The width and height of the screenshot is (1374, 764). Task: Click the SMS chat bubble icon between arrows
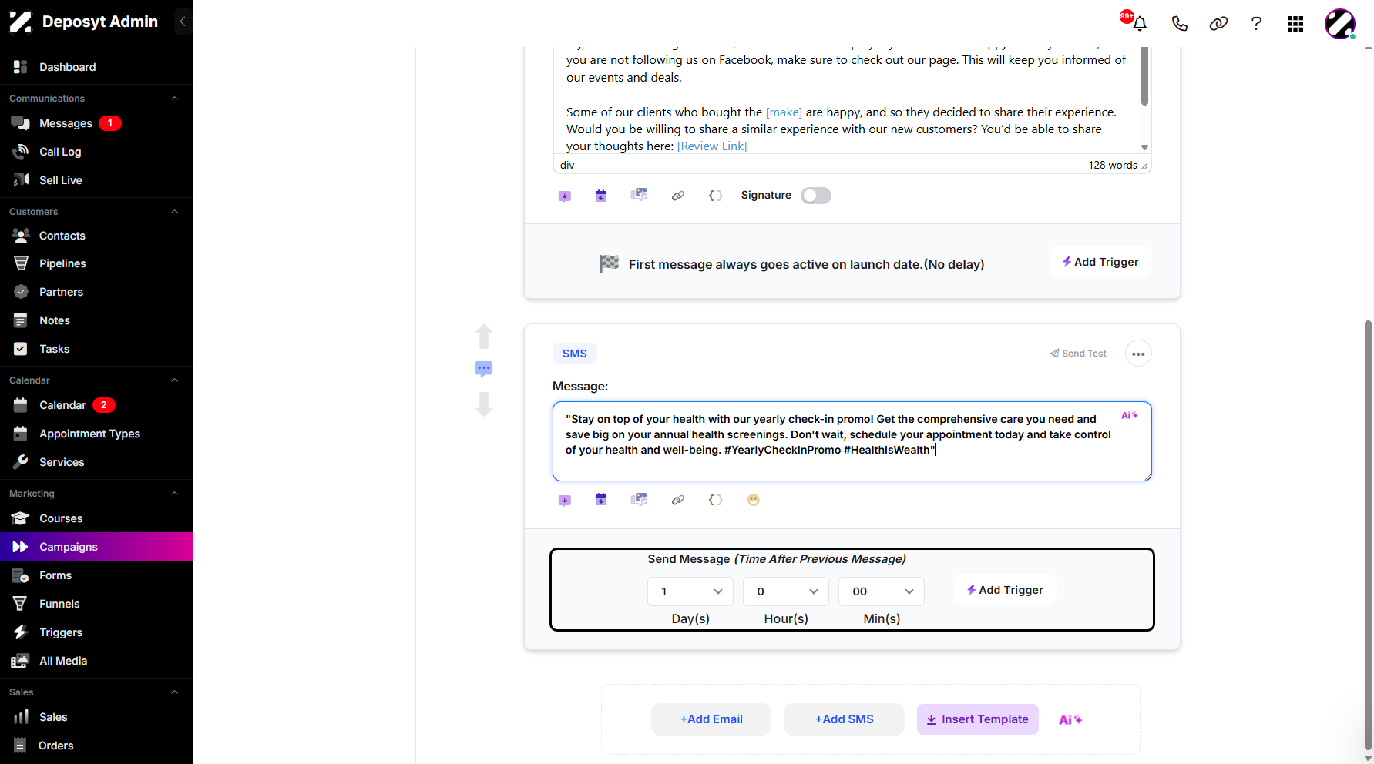(x=484, y=369)
